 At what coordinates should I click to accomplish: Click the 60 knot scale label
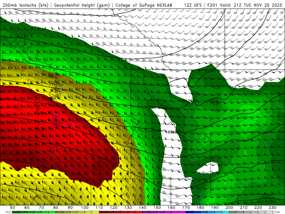pyautogui.click(x=27, y=208)
